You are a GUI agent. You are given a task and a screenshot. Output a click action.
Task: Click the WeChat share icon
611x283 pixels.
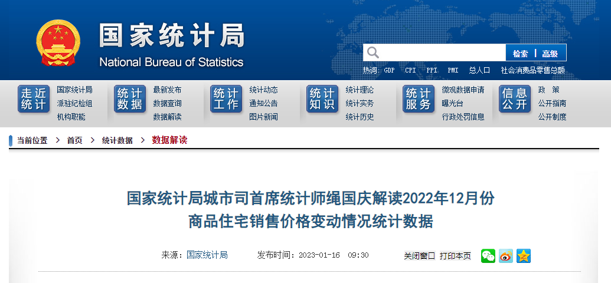(x=488, y=255)
